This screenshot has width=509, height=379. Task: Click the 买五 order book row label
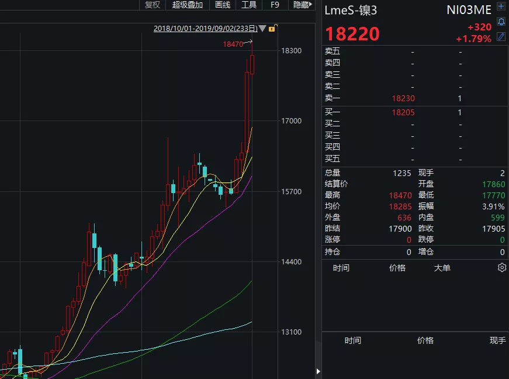pyautogui.click(x=333, y=159)
